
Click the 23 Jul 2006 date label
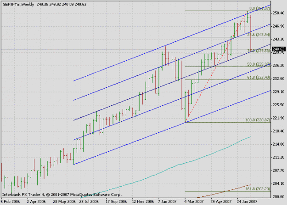coord(89,202)
